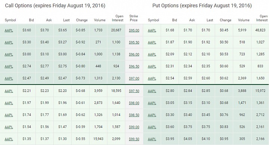
Task: Open the $96.50 strike price link
Action: click(134, 67)
